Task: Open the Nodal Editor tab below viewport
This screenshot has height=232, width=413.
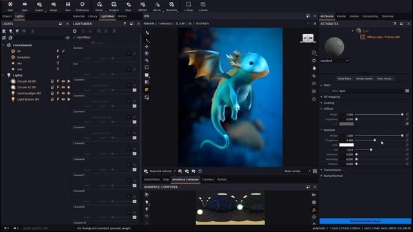Action: [152, 179]
